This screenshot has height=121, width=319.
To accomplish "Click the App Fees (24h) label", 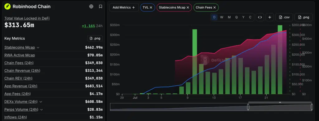I will click(x=17, y=94).
